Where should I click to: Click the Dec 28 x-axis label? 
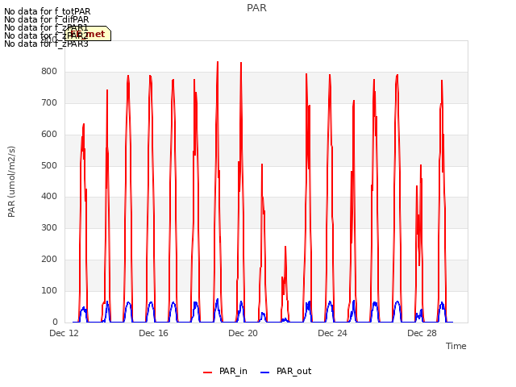click(422, 333)
